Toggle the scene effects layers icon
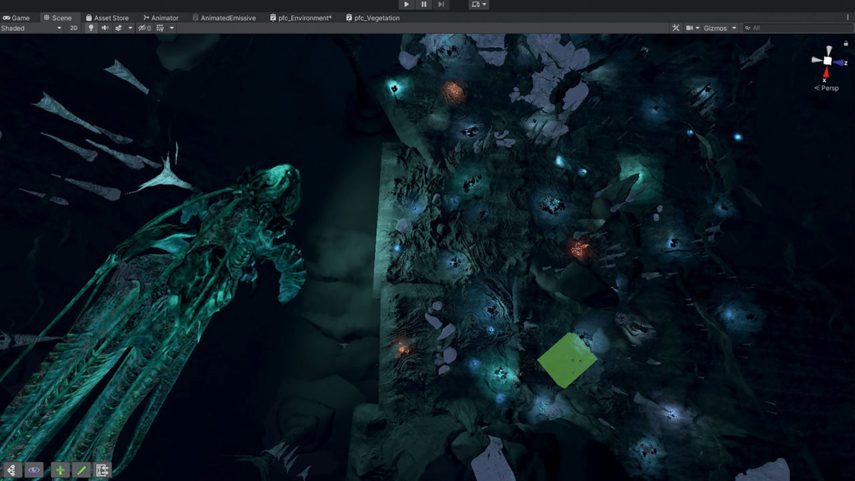855x481 pixels. point(118,28)
